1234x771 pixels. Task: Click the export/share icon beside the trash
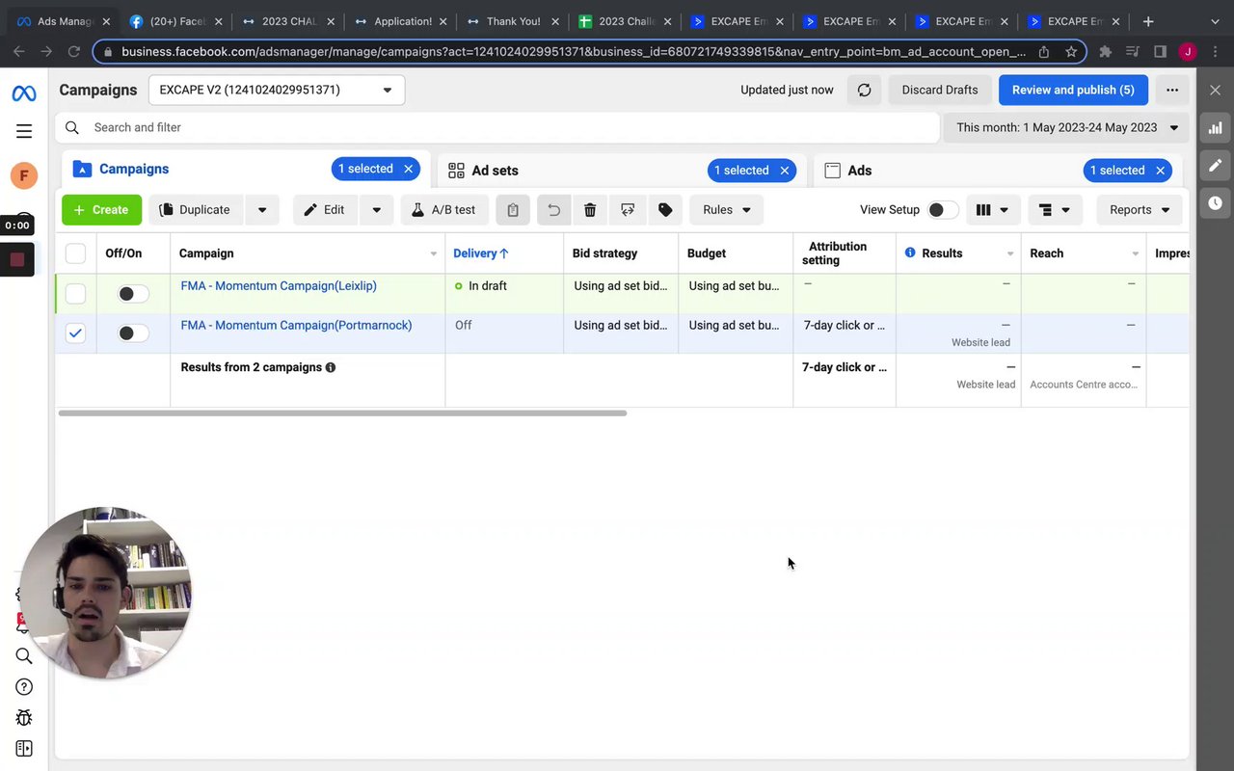628,210
